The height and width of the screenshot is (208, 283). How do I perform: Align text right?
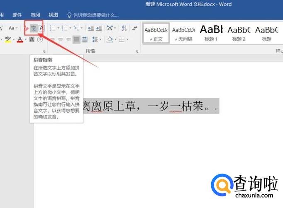[x=68, y=39]
